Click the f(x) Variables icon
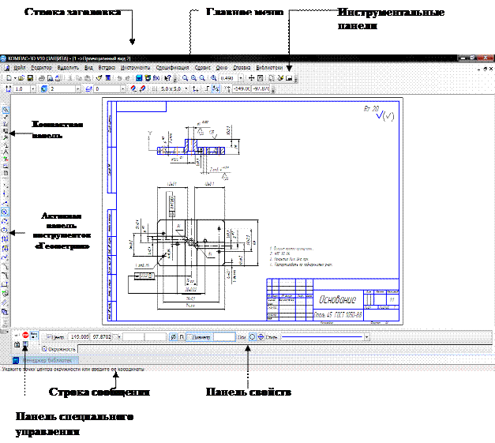495x443 pixels. pos(156,78)
